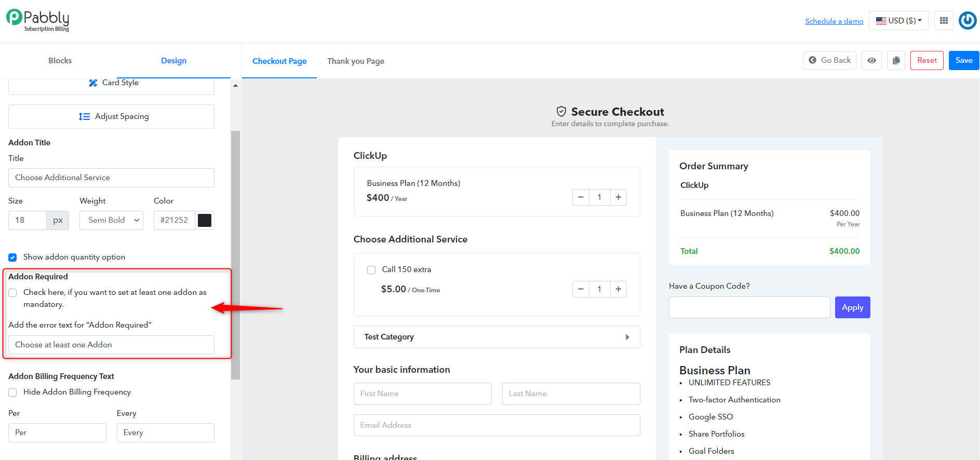Image resolution: width=980 pixels, height=460 pixels.
Task: Click the US flag currency icon
Action: tap(881, 21)
